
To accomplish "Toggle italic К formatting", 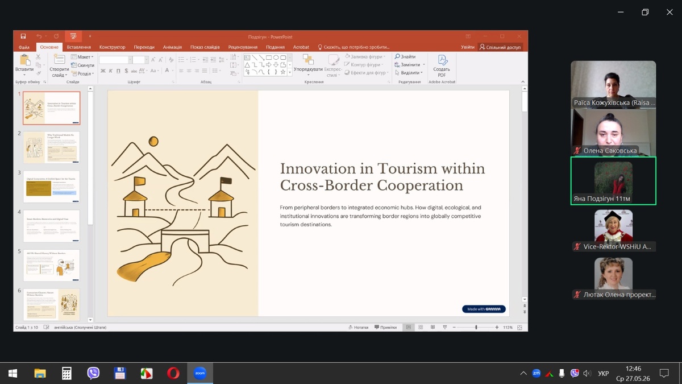I will point(110,71).
